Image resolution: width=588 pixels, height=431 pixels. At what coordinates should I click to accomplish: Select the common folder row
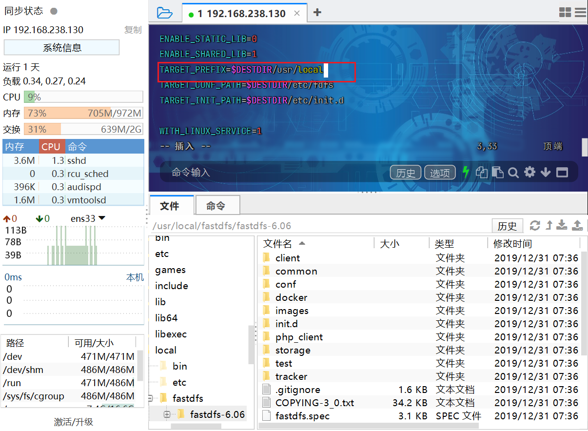419,271
